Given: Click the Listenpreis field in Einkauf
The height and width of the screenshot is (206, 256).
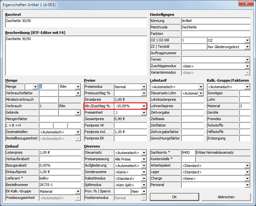Looking at the screenshot, I should (x=60, y=153).
